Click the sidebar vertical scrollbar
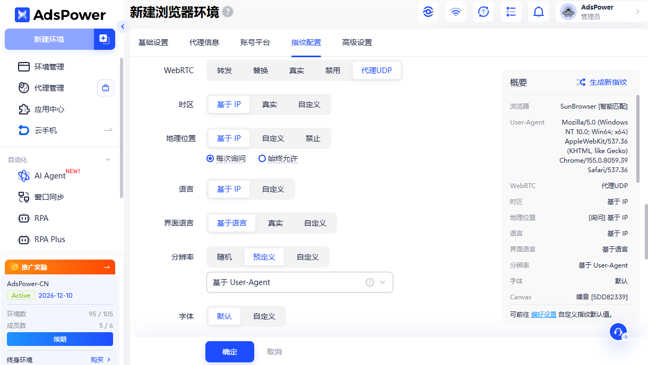The height and width of the screenshot is (365, 648). (x=122, y=127)
